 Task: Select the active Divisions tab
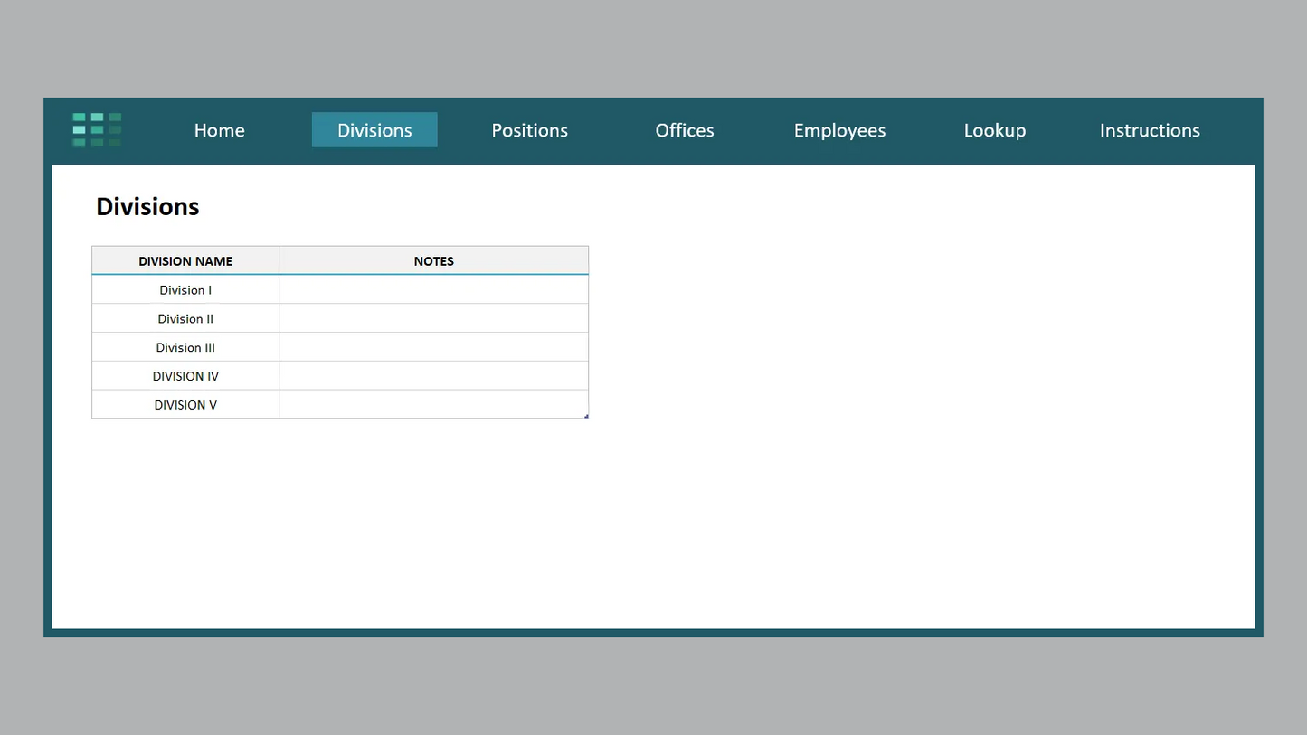coord(374,130)
